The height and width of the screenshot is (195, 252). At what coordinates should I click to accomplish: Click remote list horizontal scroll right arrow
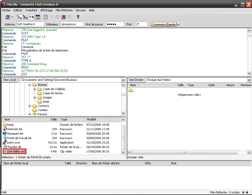[249, 152]
